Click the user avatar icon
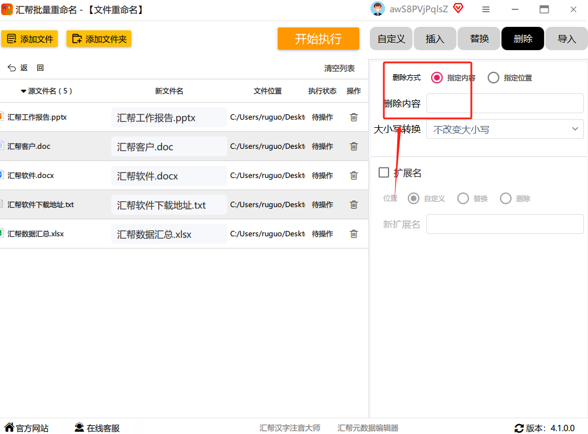The height and width of the screenshot is (434, 588). click(x=377, y=9)
